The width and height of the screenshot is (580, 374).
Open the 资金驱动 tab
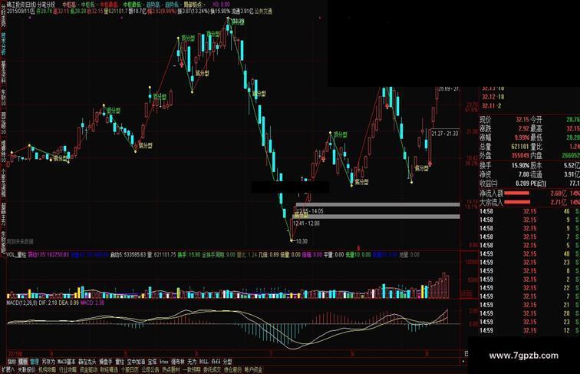(x=88, y=369)
